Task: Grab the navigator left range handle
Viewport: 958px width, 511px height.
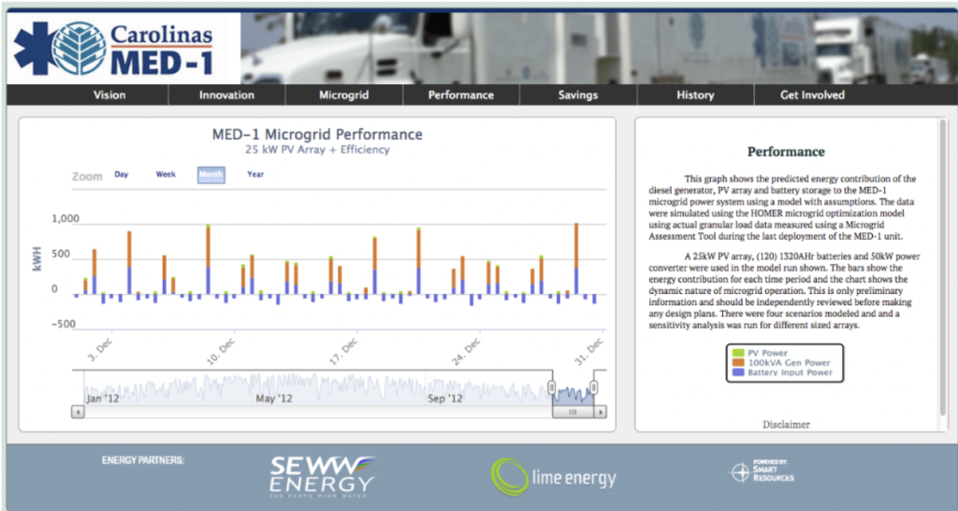Action: click(552, 387)
